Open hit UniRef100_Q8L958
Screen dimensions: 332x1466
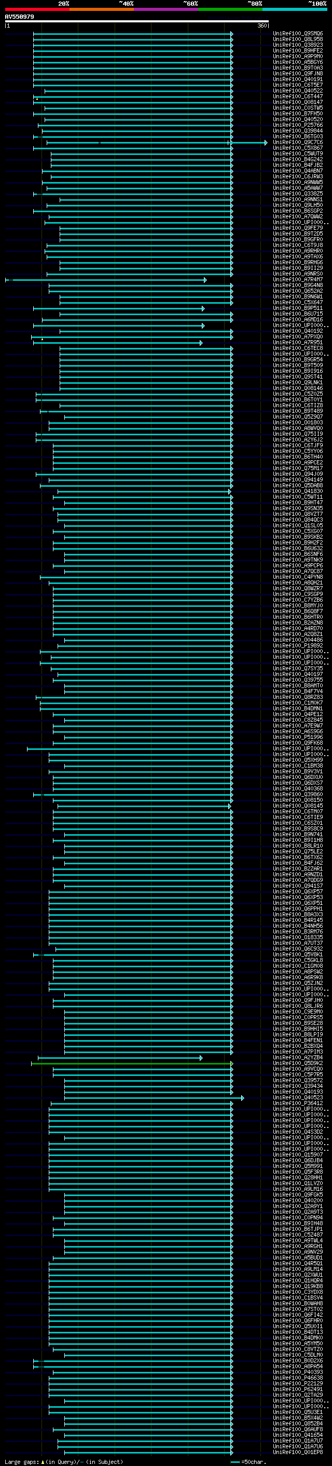[x=298, y=40]
